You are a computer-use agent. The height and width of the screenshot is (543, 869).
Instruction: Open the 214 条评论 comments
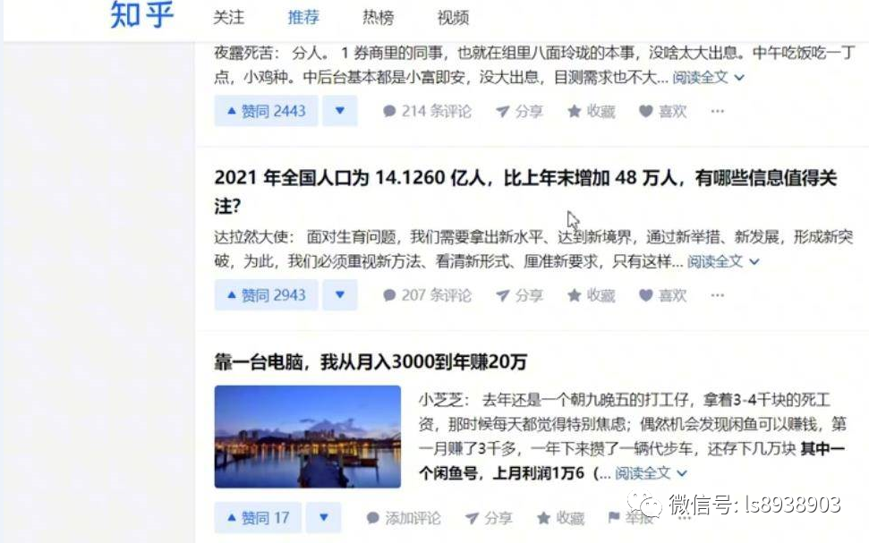427,111
